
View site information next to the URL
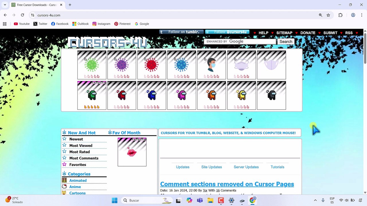(x=33, y=15)
